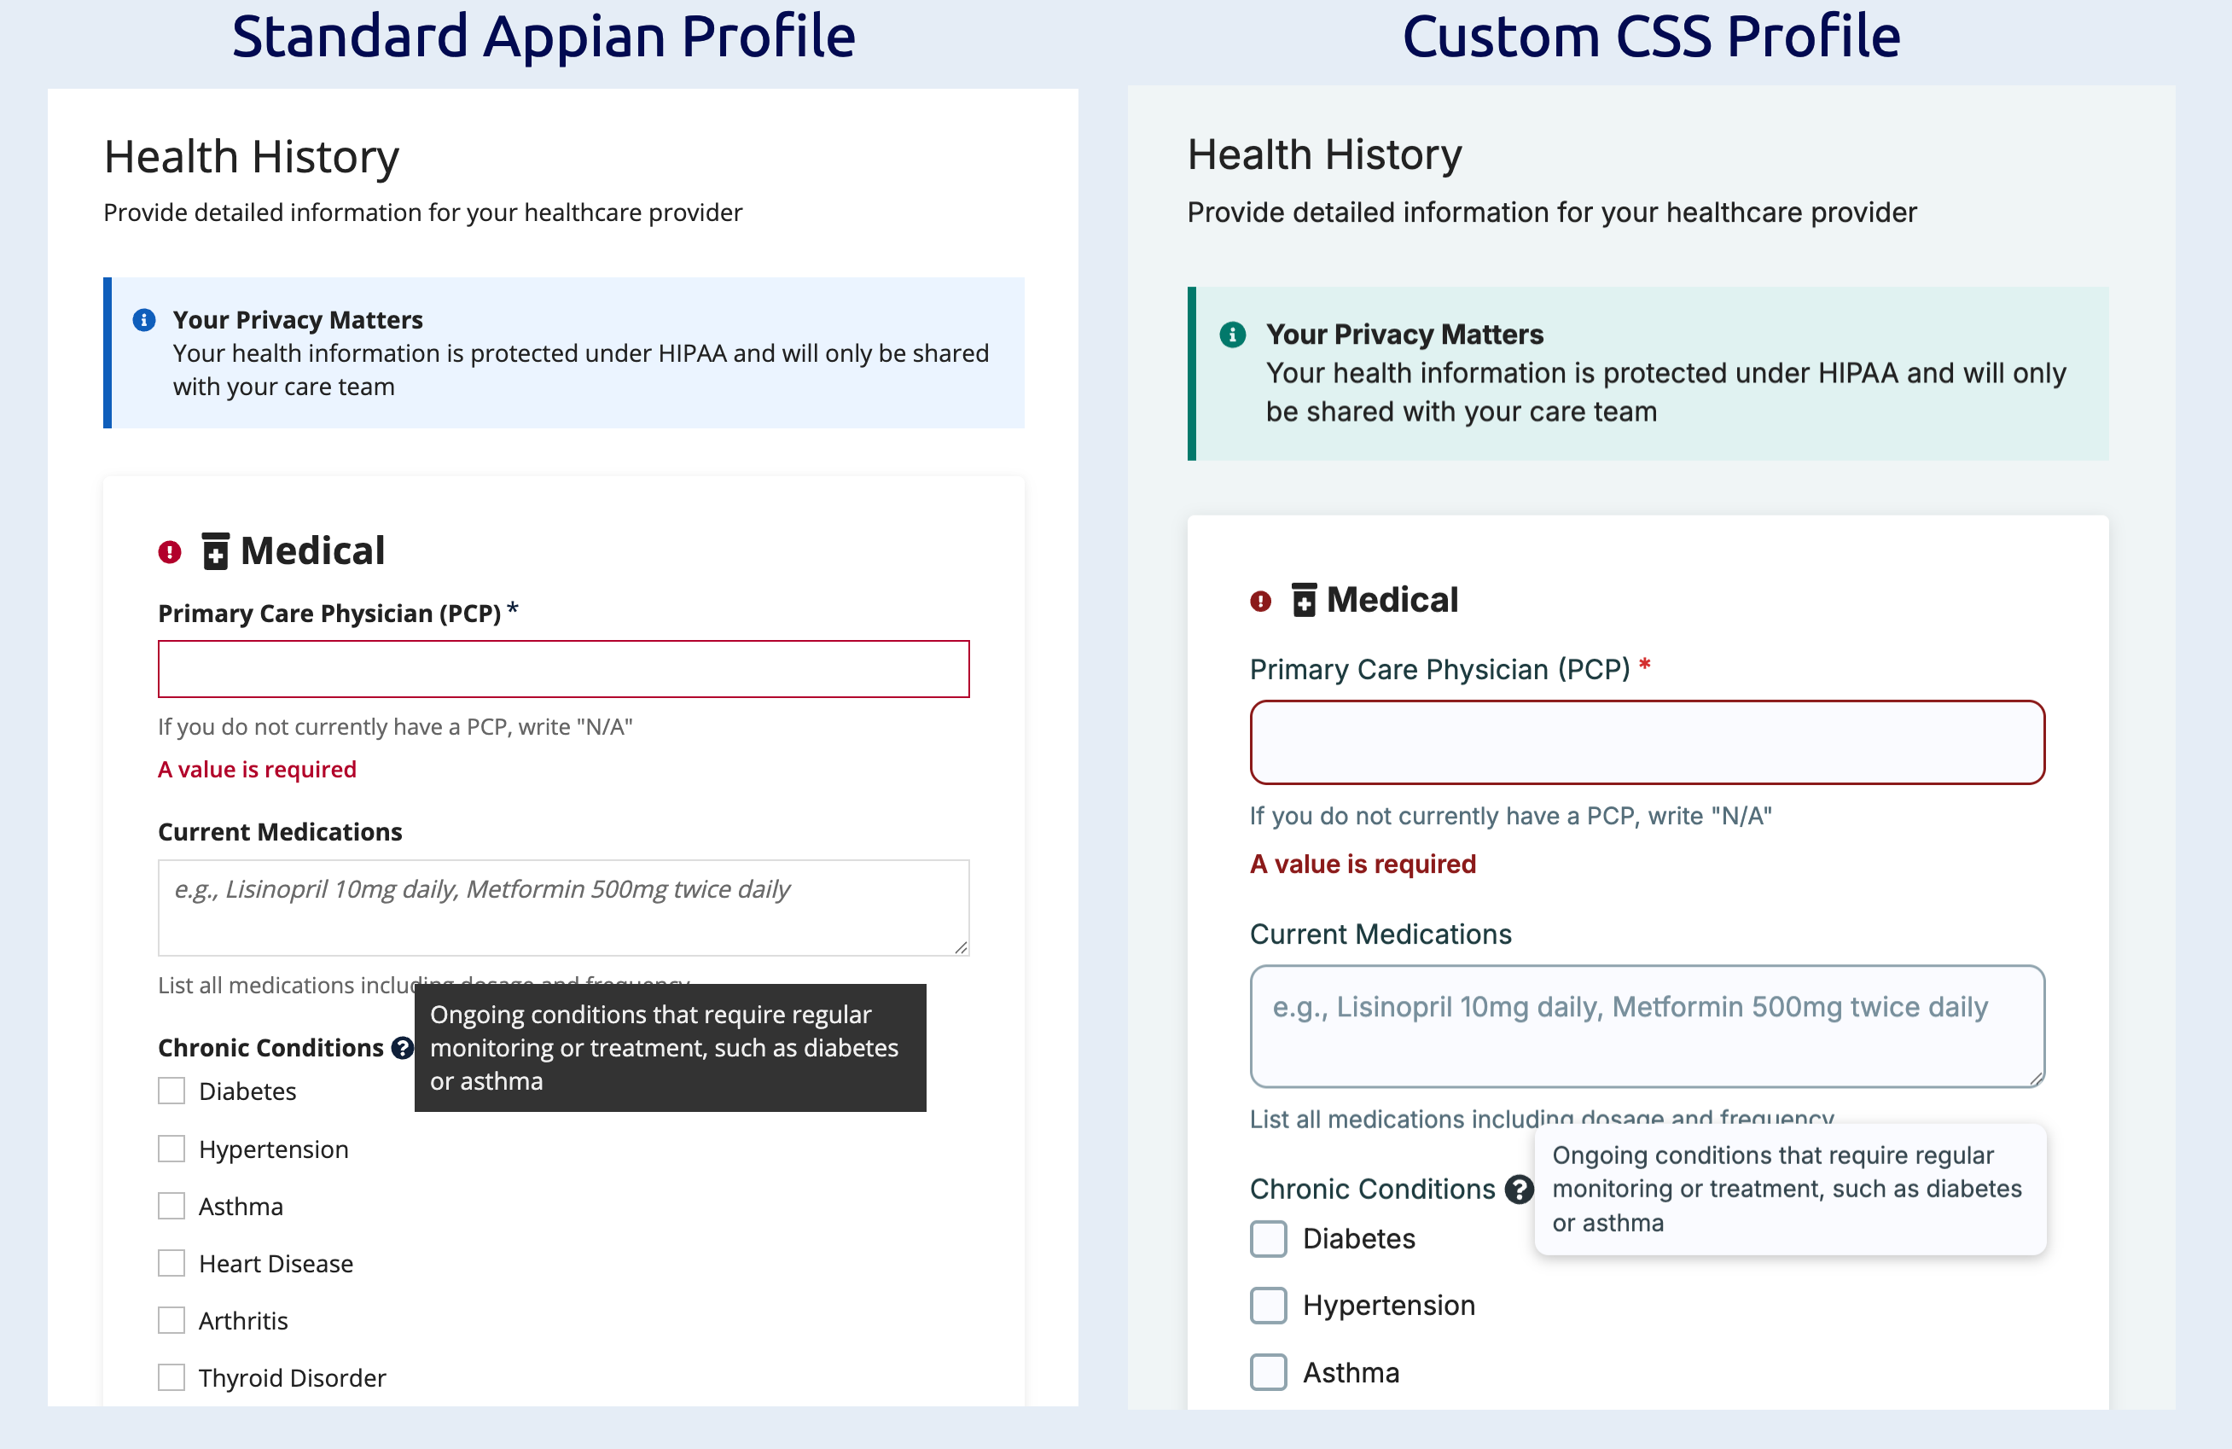This screenshot has width=2232, height=1449.
Task: Click Custom CSS 'Chronic Conditions' label
Action: 1372,1190
